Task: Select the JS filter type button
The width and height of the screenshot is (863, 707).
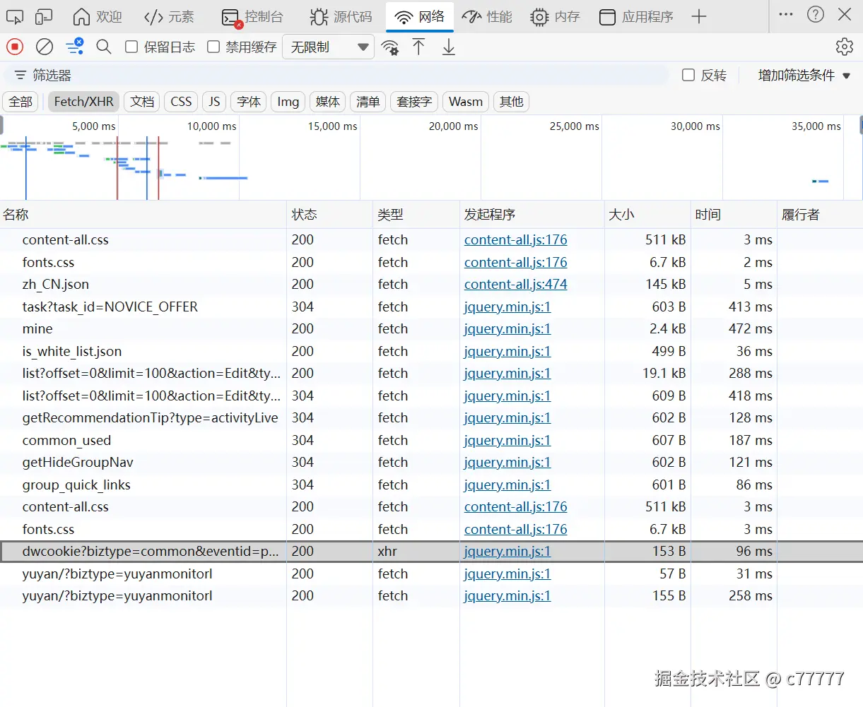Action: point(214,102)
